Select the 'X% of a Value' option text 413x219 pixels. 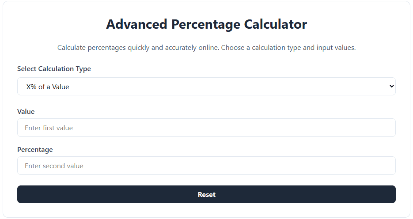coord(48,87)
